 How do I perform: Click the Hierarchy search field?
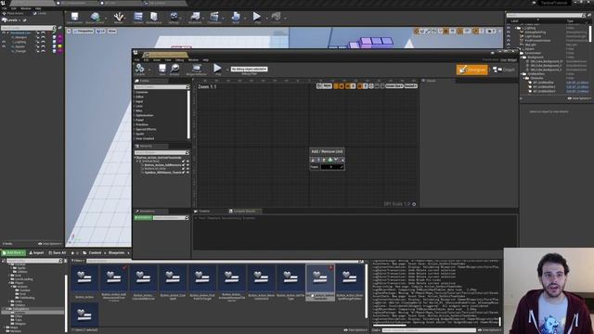161,152
